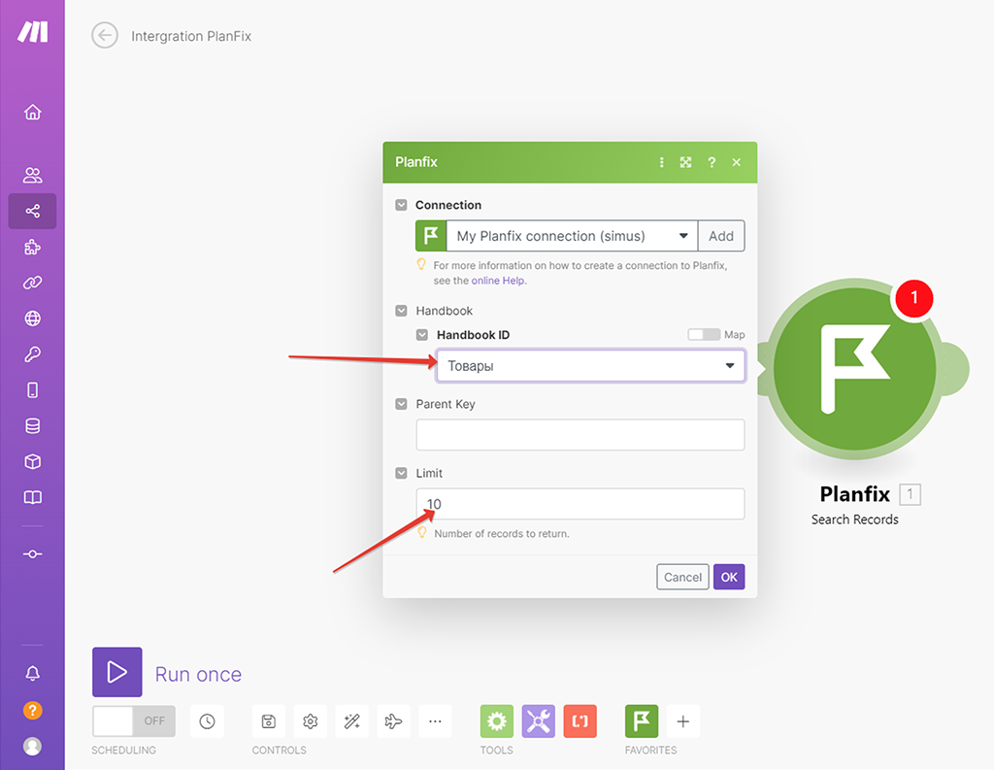The image size is (994, 770).
Task: Click the Run once label
Action: [x=198, y=674]
